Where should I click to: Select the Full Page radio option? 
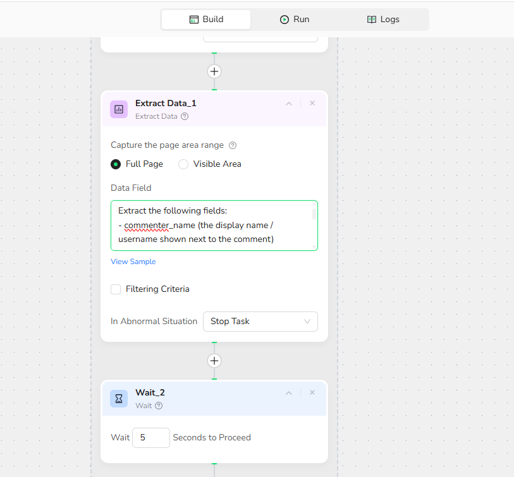point(116,164)
